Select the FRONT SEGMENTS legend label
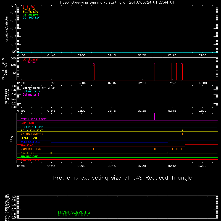The image size is (221, 221). click(x=74, y=212)
